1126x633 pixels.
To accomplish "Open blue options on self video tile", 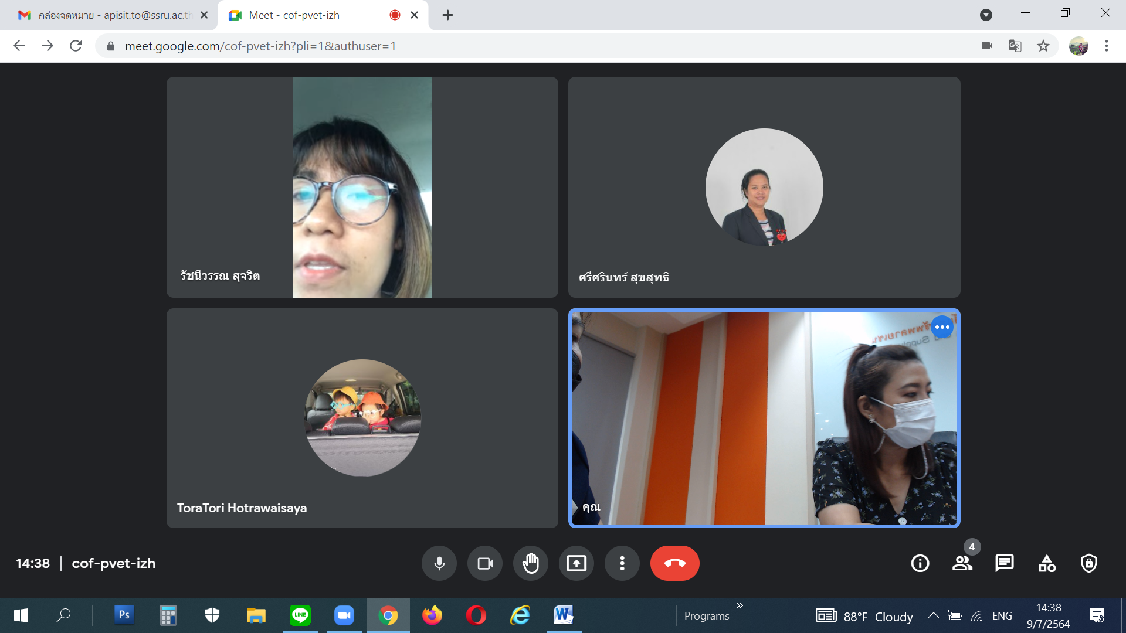I will (942, 327).
